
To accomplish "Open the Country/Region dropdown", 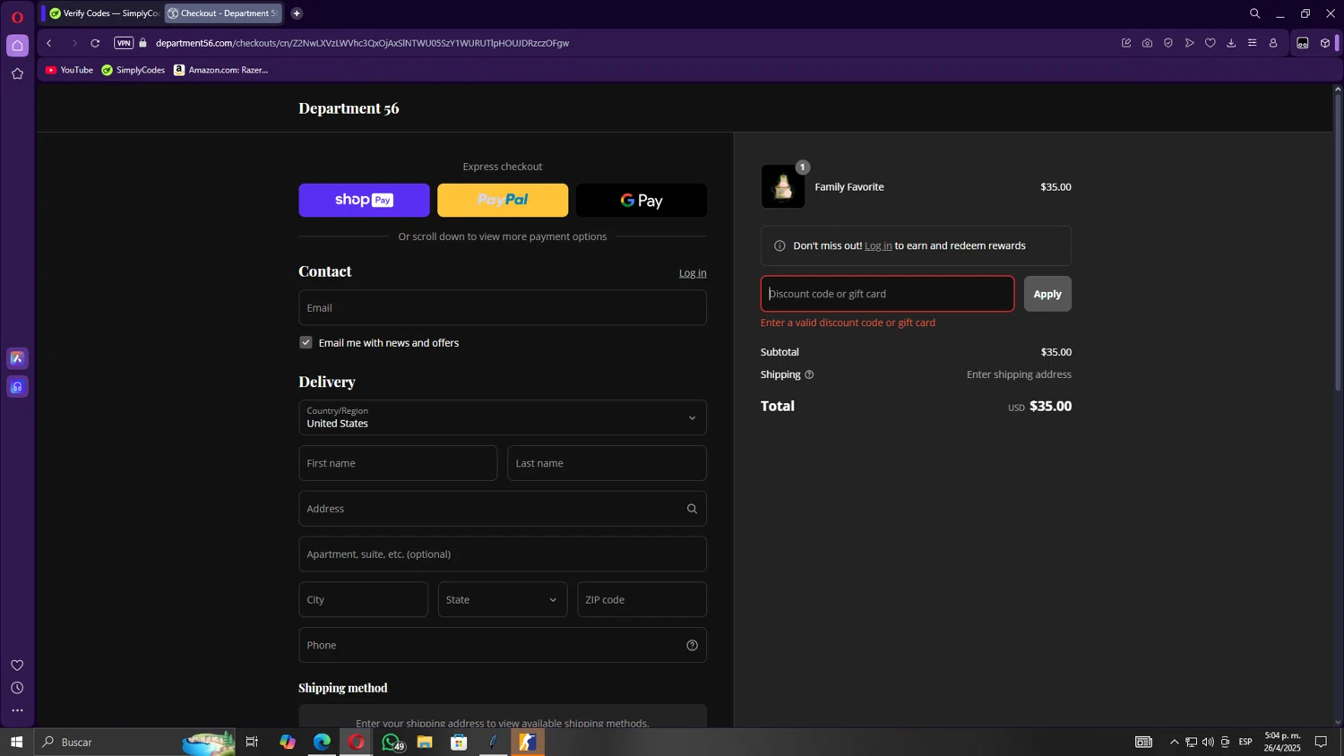I will [x=503, y=417].
